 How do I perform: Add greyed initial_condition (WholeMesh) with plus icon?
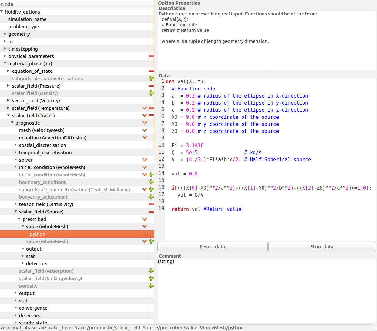tap(151, 175)
